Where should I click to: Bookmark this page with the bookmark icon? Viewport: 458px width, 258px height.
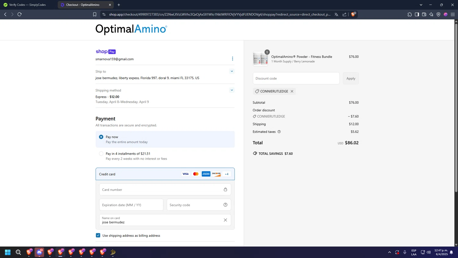point(95,14)
